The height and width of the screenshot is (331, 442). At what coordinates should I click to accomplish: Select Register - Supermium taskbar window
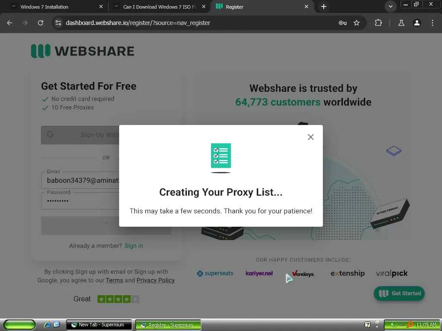(168, 325)
